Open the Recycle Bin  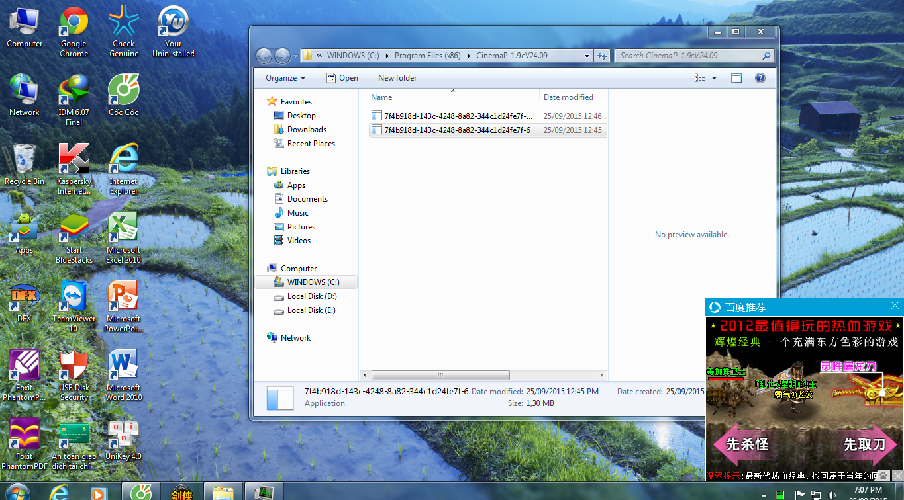coord(25,164)
